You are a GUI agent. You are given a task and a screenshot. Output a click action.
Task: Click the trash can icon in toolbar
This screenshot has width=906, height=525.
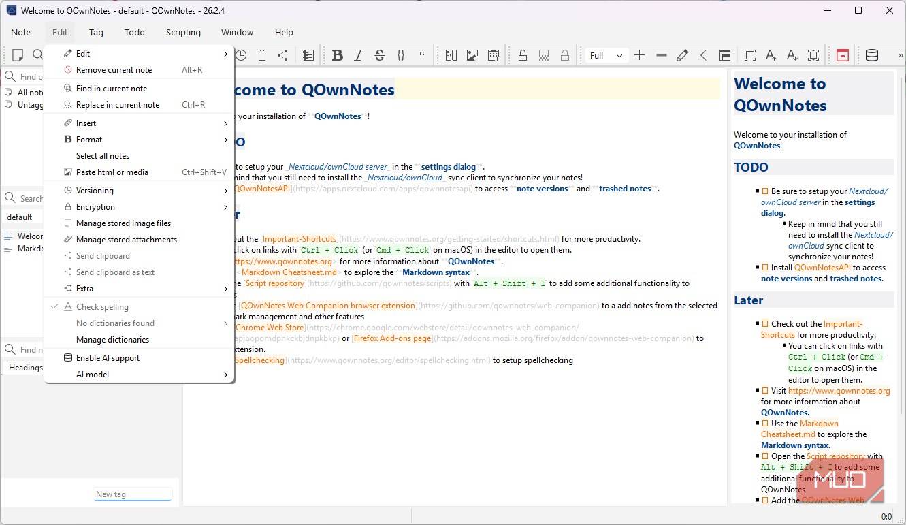coord(262,56)
